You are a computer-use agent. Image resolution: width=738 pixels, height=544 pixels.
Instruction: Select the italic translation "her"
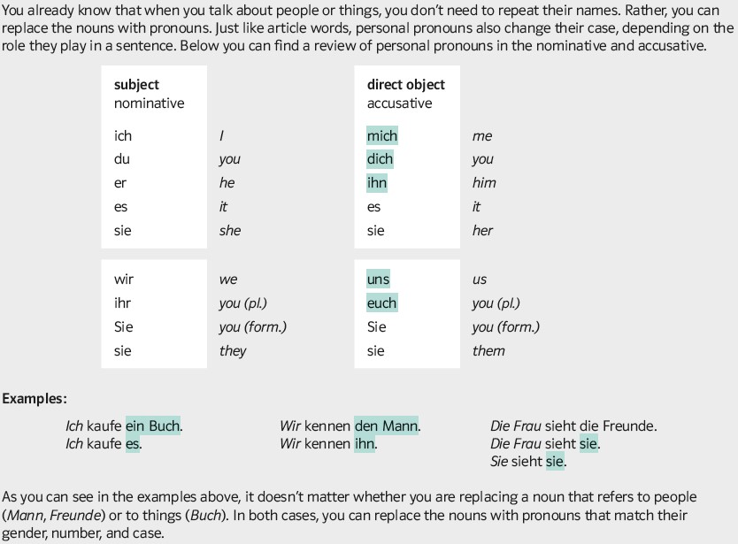tap(482, 231)
